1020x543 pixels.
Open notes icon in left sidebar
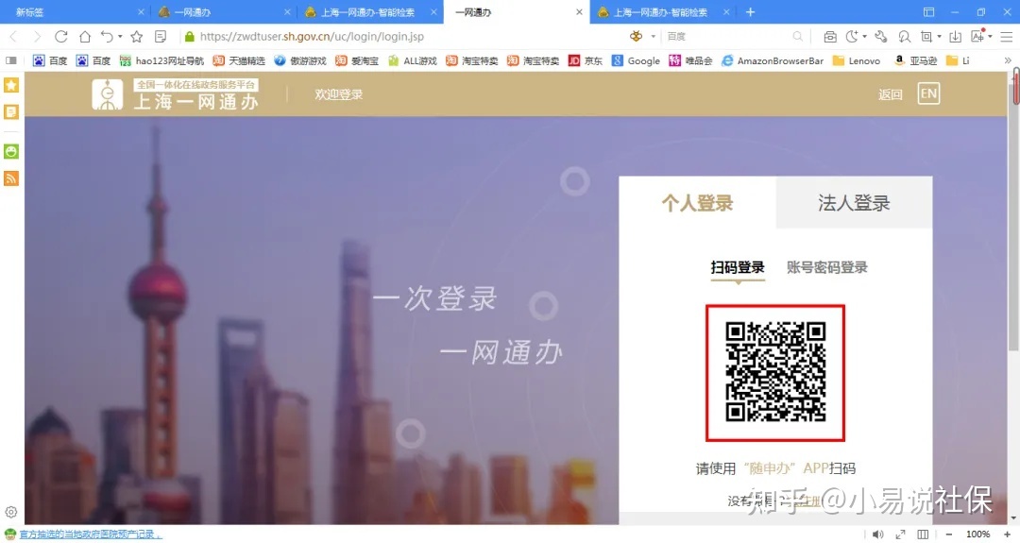click(11, 111)
